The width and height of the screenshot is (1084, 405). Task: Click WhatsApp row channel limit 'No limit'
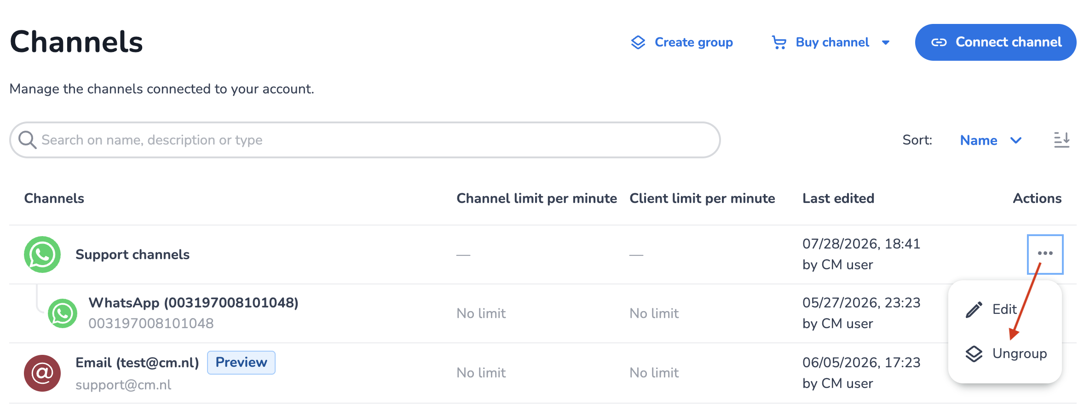[x=481, y=313]
